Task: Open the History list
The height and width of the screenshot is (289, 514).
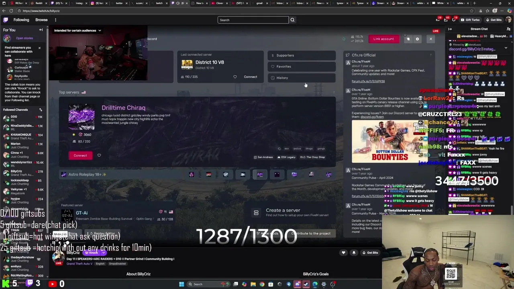Action: point(302,78)
